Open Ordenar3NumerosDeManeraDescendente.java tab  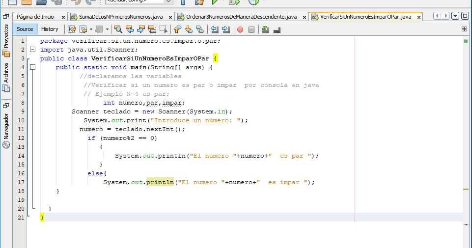coord(242,17)
